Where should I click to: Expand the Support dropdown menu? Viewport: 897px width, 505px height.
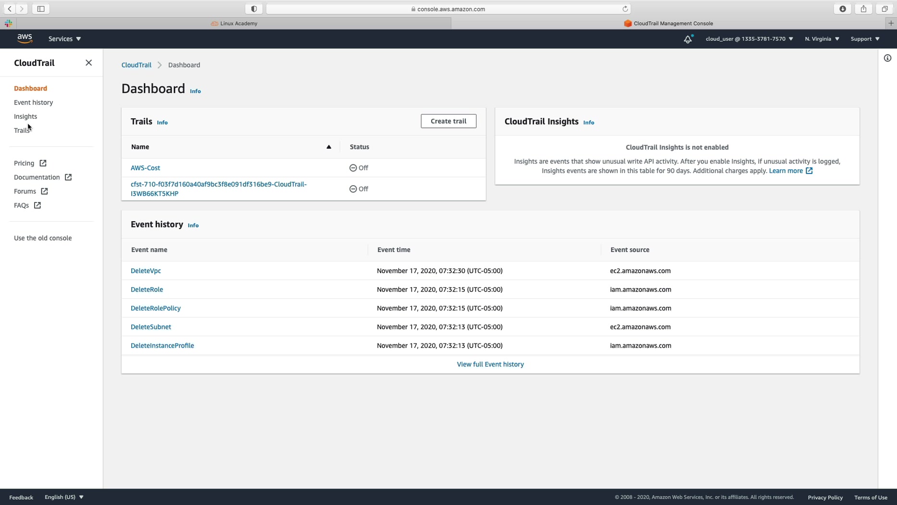click(x=865, y=39)
